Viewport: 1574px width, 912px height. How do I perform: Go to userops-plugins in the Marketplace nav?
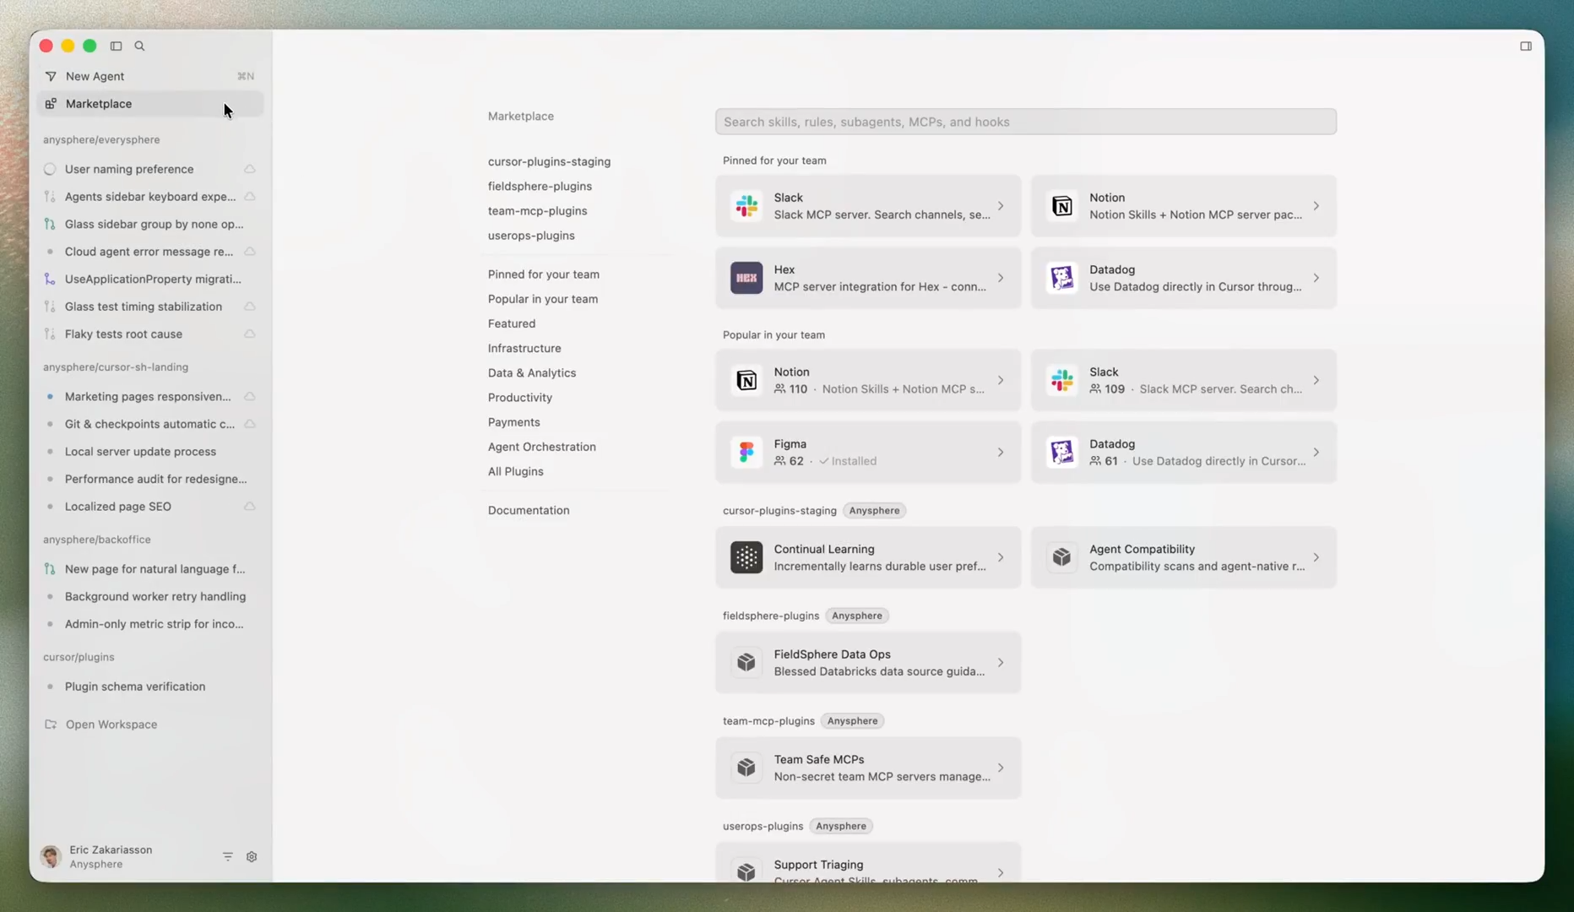click(x=530, y=236)
